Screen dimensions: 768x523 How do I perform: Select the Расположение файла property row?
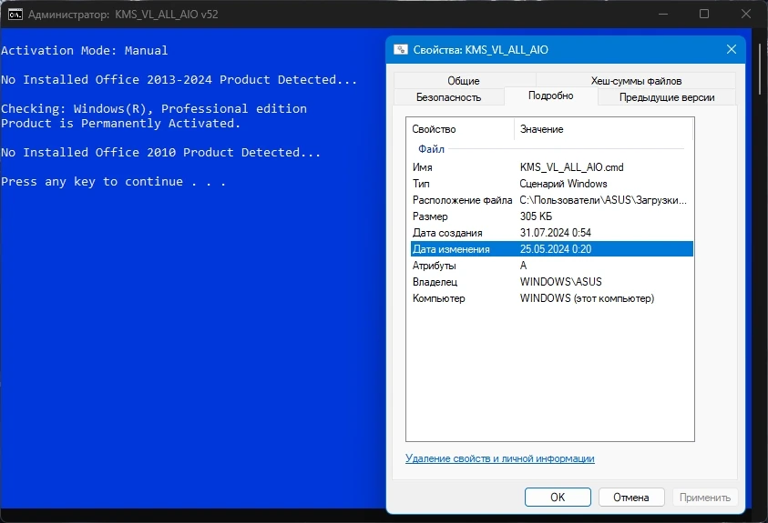(551, 200)
